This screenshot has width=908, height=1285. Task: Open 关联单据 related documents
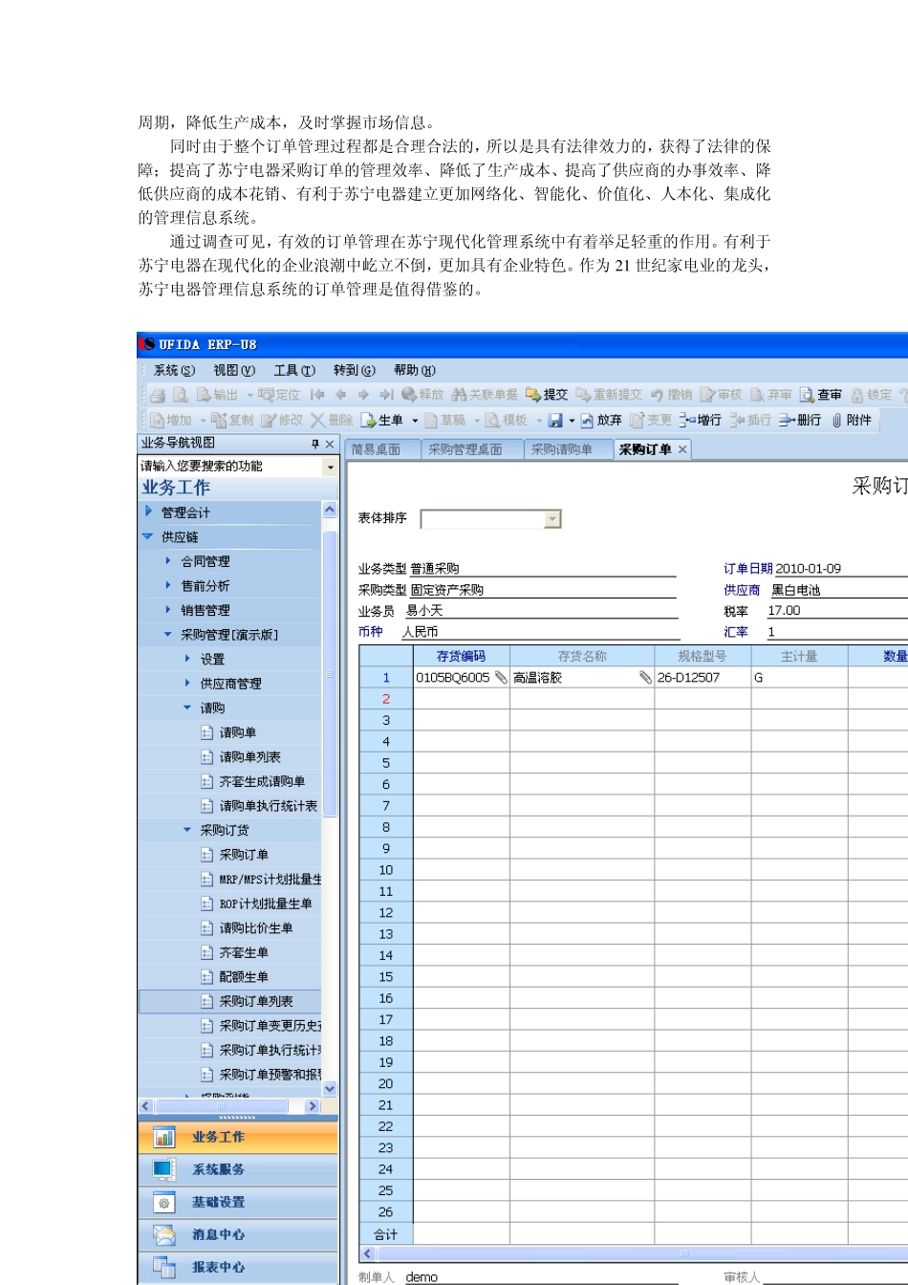pyautogui.click(x=485, y=395)
